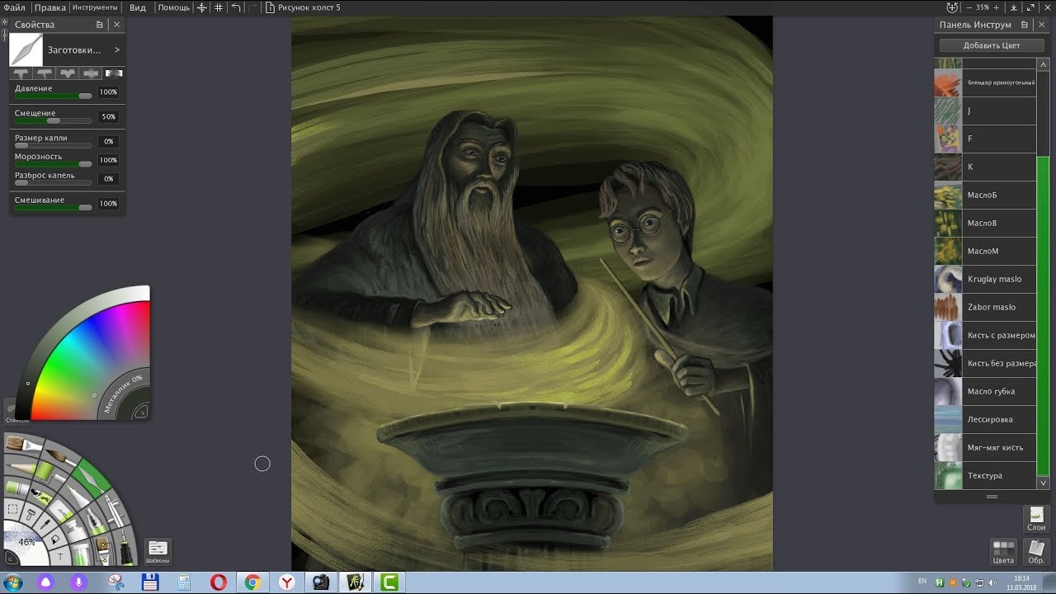Viewport: 1056px width, 594px height.
Task: Select the Zabor maslo preset
Action: (x=985, y=307)
